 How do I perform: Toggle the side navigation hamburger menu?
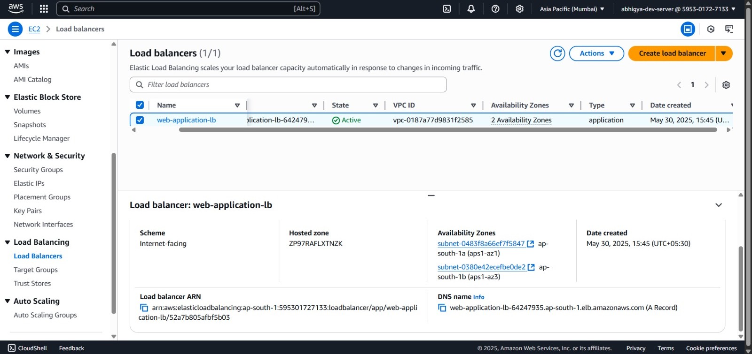point(16,29)
